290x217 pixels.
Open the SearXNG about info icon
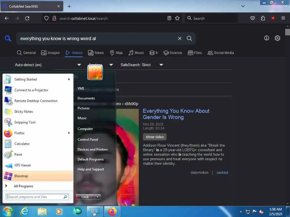pos(266,38)
